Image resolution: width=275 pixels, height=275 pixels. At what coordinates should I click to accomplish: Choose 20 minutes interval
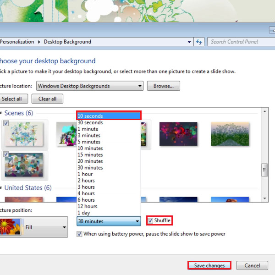[109, 161]
